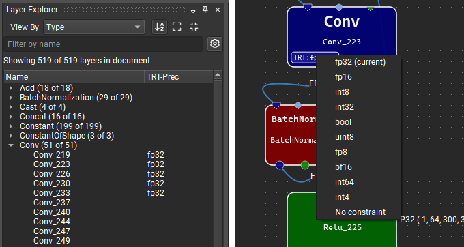This screenshot has height=247, width=464.
Task: Select No constraint in precision menu
Action: (x=359, y=212)
